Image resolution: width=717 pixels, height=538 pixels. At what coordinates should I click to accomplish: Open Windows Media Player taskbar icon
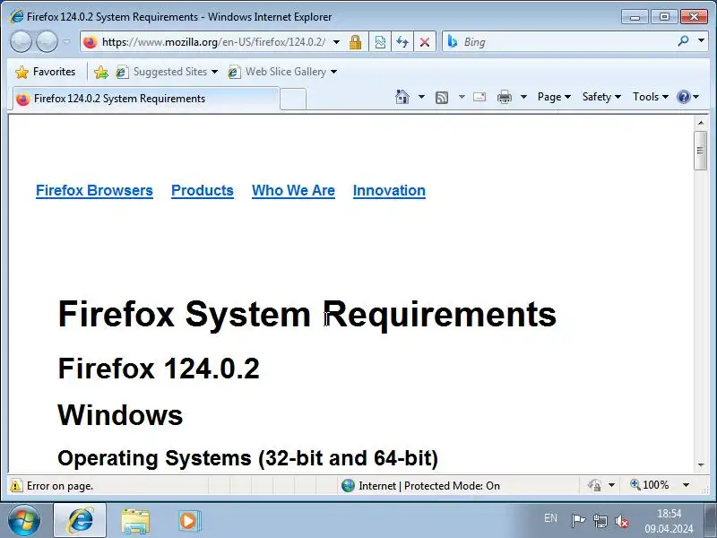188,521
